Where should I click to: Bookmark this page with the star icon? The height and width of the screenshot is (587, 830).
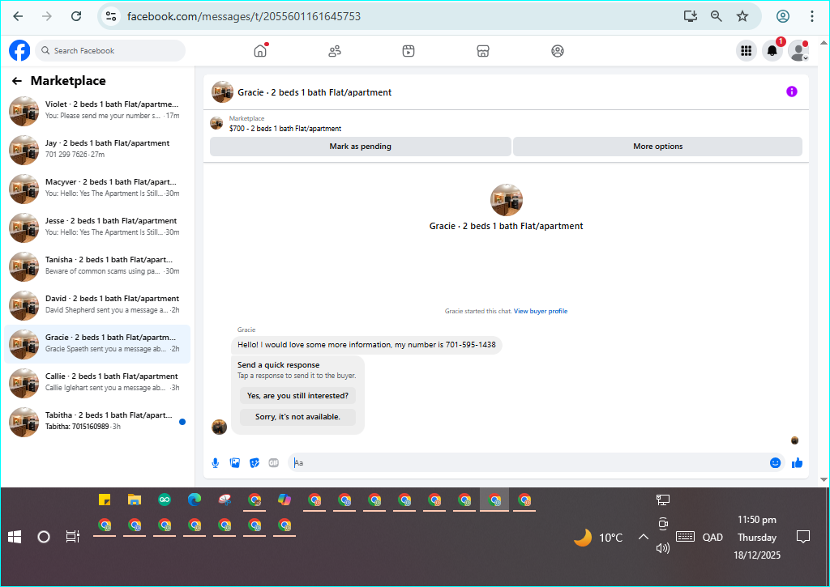tap(742, 16)
